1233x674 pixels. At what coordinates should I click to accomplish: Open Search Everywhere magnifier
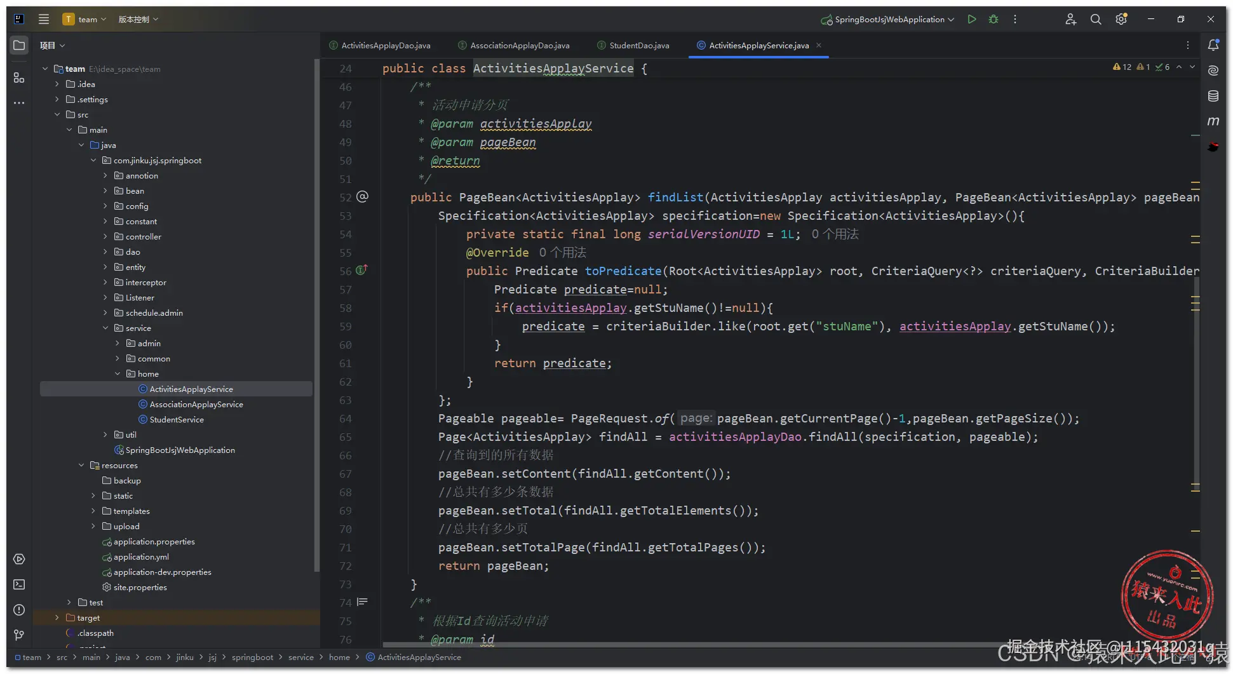pyautogui.click(x=1096, y=19)
